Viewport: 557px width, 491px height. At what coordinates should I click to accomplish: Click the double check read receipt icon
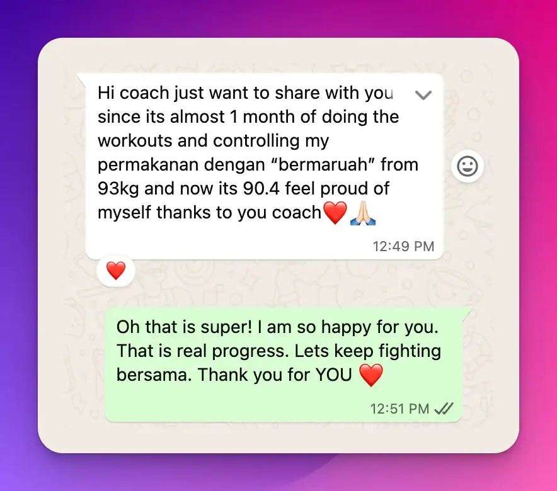tap(444, 409)
